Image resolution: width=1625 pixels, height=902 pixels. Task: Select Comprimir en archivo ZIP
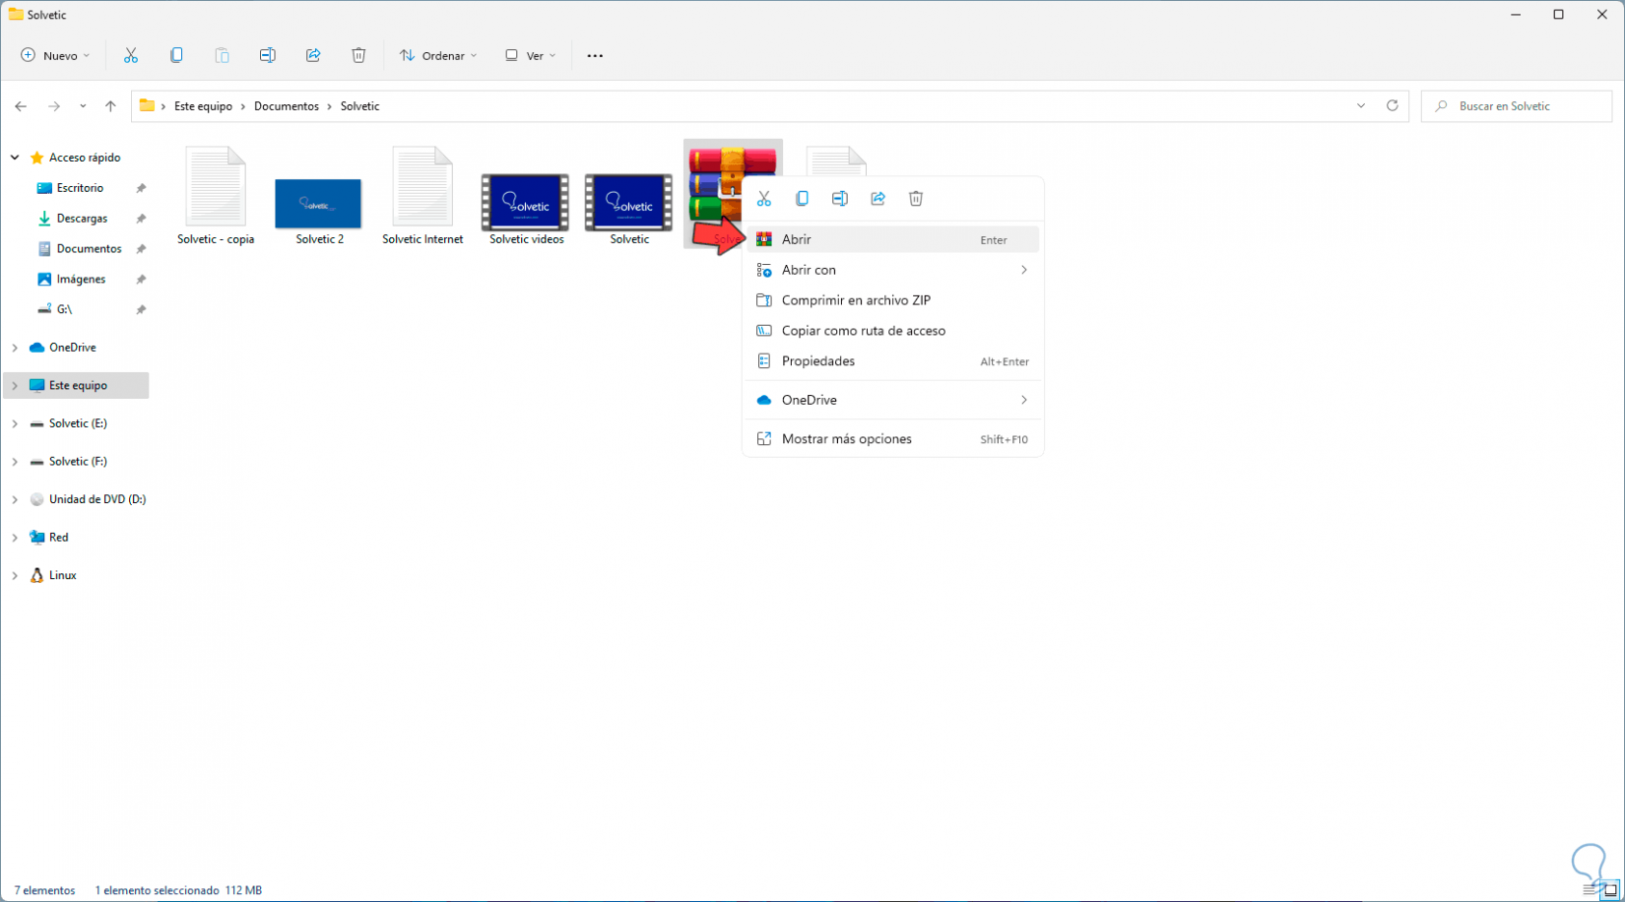pyautogui.click(x=892, y=300)
